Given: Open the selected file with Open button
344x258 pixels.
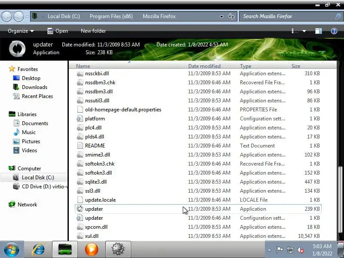Looking at the screenshot, I should click(58, 31).
